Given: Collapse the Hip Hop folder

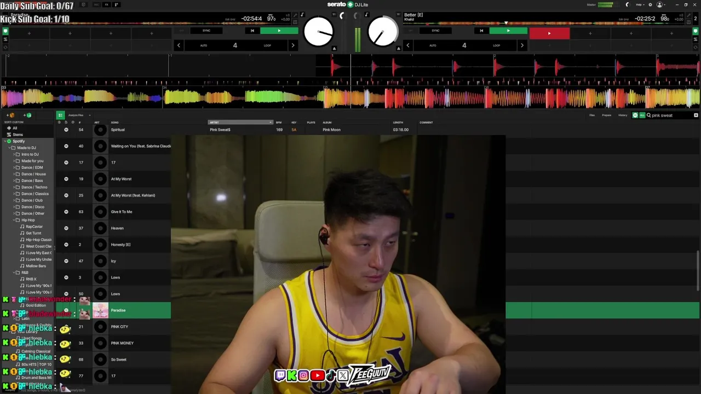Looking at the screenshot, I should pyautogui.click(x=14, y=220).
